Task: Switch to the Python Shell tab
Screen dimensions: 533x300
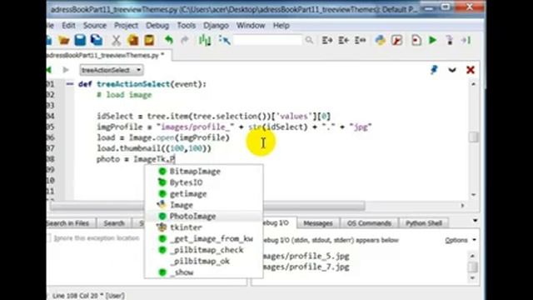Action: click(424, 223)
